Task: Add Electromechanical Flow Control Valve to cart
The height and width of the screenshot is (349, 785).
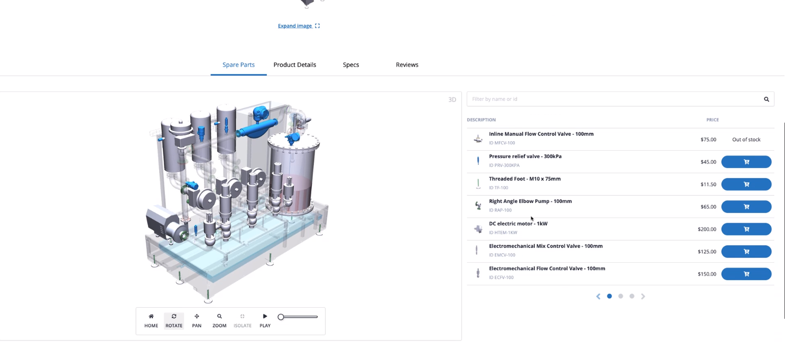Action: [x=746, y=274]
